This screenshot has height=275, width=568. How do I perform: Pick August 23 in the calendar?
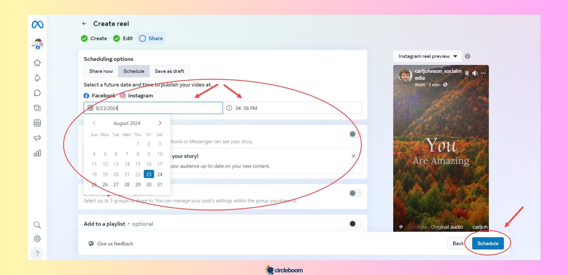(x=149, y=174)
